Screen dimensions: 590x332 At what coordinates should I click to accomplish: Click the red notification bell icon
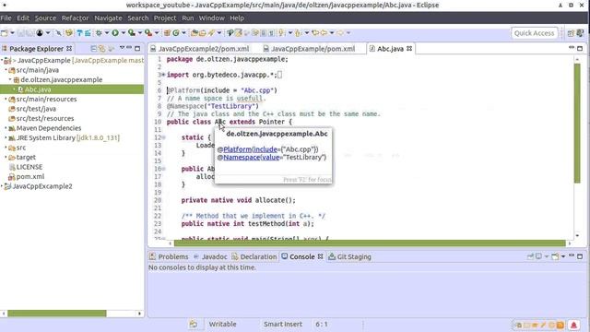[573, 325]
